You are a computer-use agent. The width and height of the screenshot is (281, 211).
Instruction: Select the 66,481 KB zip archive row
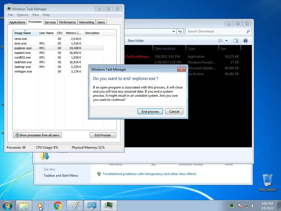(x=215, y=74)
